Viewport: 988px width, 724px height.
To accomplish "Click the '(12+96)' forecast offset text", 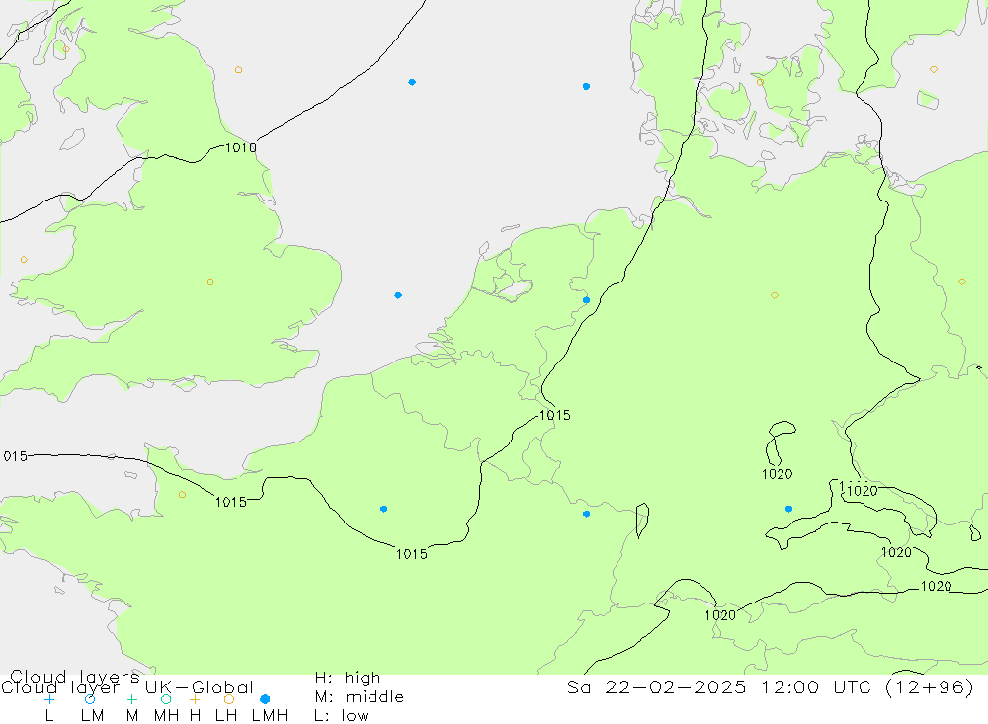I will (930, 686).
